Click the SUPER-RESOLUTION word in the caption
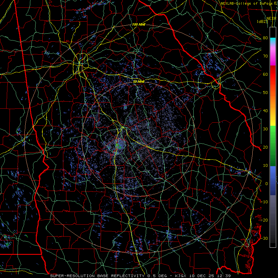This screenshot has width=278, height=278. 72,276
